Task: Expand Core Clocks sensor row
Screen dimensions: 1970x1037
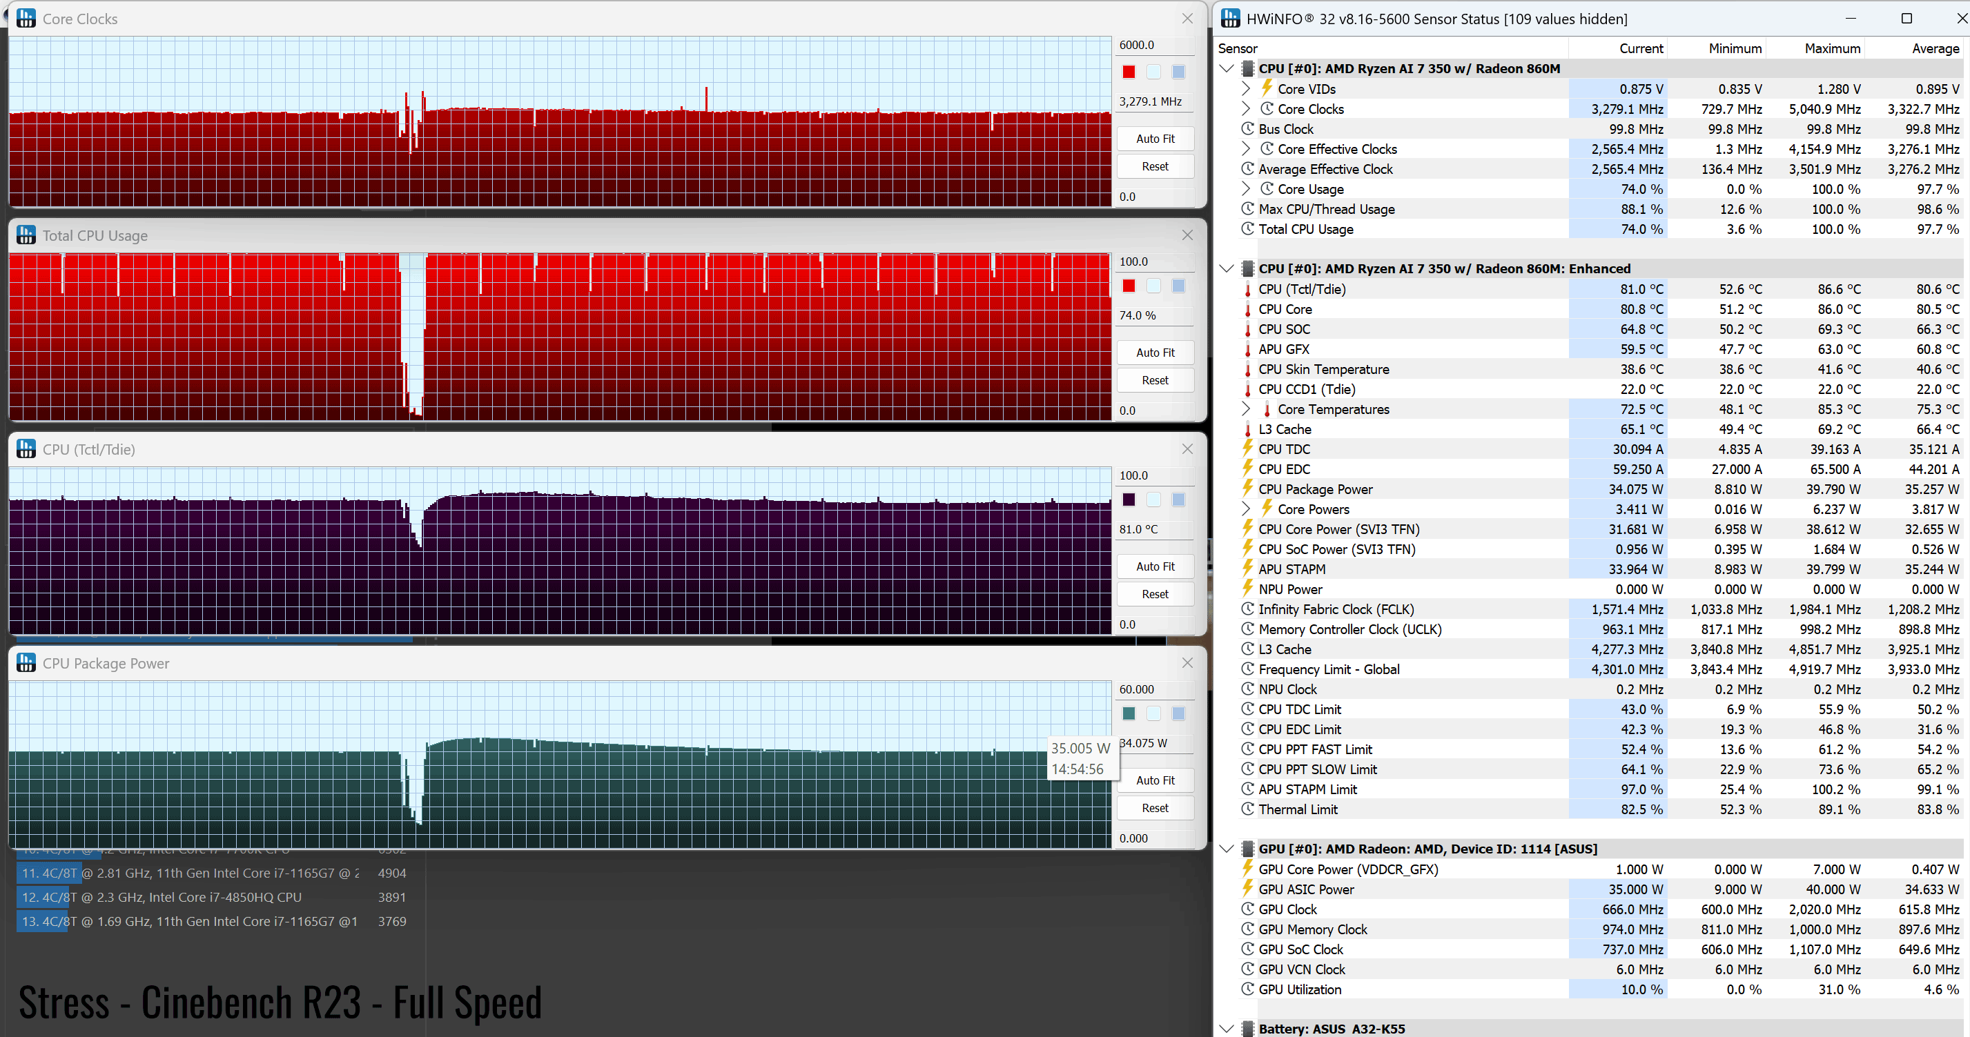Action: tap(1246, 108)
